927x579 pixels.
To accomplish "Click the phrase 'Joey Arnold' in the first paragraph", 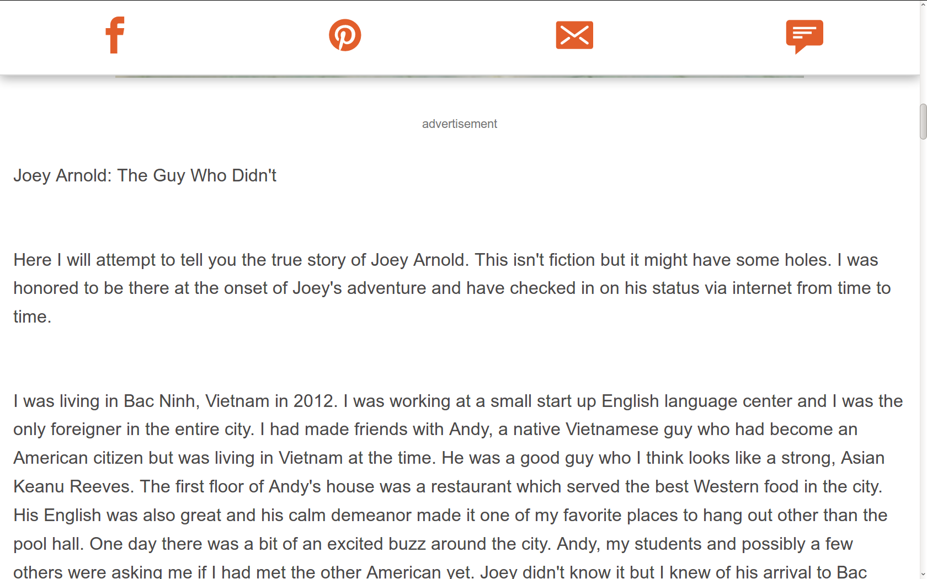I will pyautogui.click(x=417, y=260).
